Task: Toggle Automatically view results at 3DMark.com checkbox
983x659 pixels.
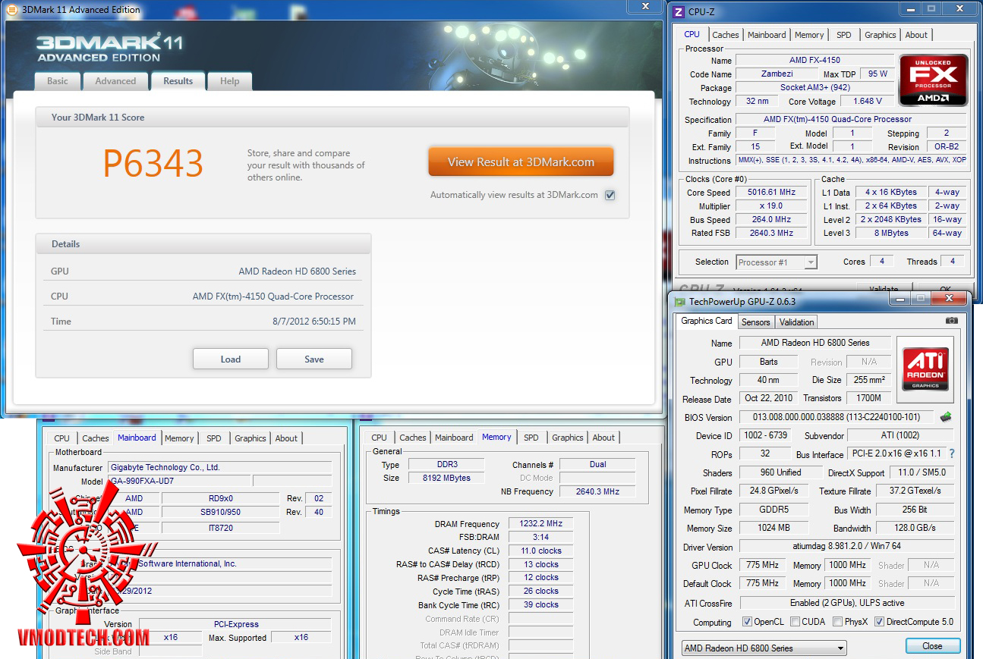Action: pos(610,195)
